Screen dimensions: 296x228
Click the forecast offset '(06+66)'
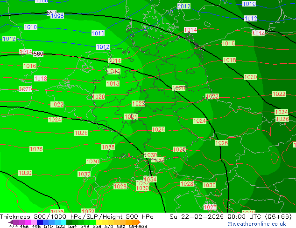278,217
